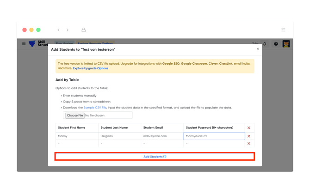Open the help question mark icon
Image resolution: width=310 pixels, height=193 pixels.
[x=276, y=44]
